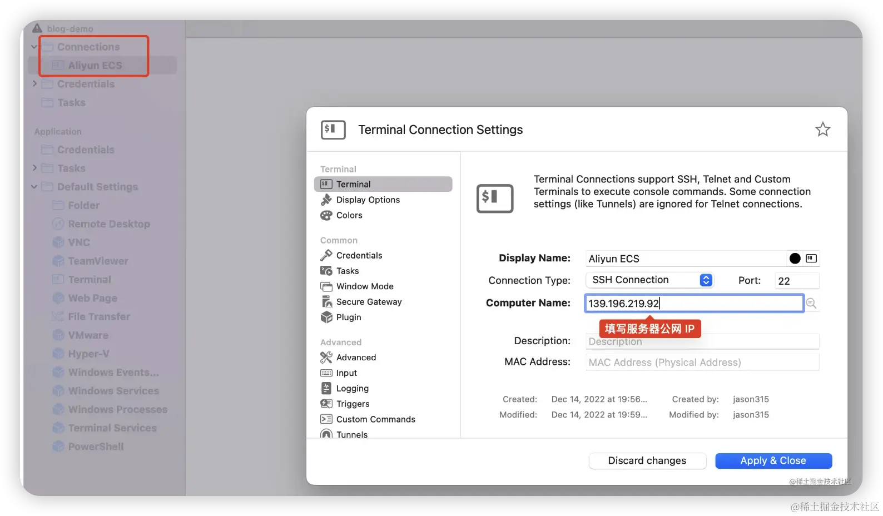The width and height of the screenshot is (883, 516).
Task: Click the Remote Desktop icon in Default Settings
Action: click(x=58, y=224)
